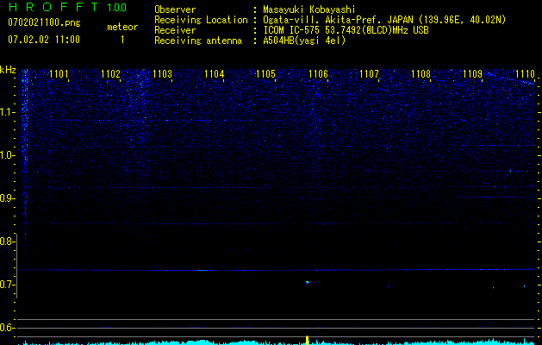542x345 pixels.
Task: Click time marker 1110
Action: [x=525, y=74]
